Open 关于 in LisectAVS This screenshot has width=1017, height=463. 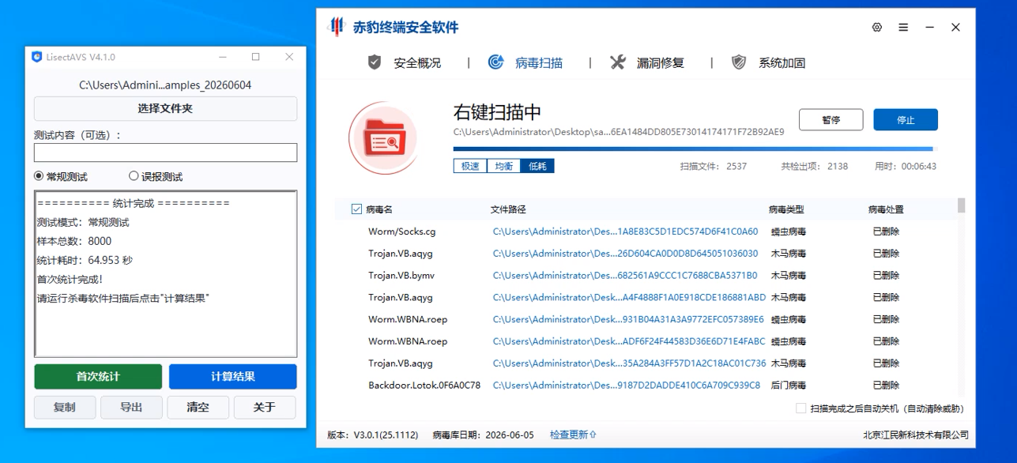[x=265, y=407]
